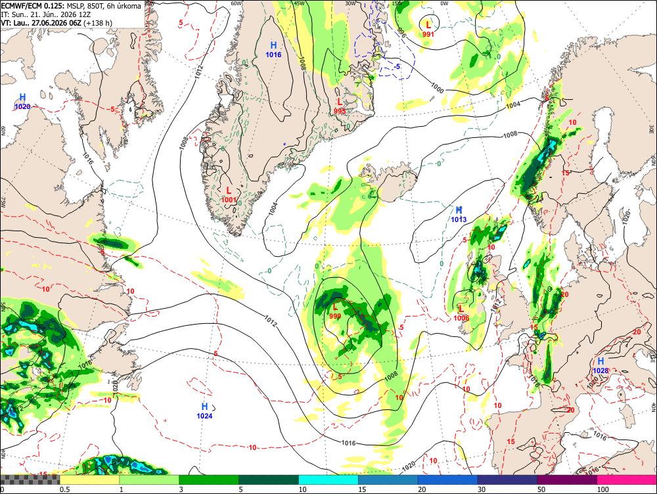Click the high pressure center 'H 1024'
The width and height of the screenshot is (657, 494).
(204, 411)
